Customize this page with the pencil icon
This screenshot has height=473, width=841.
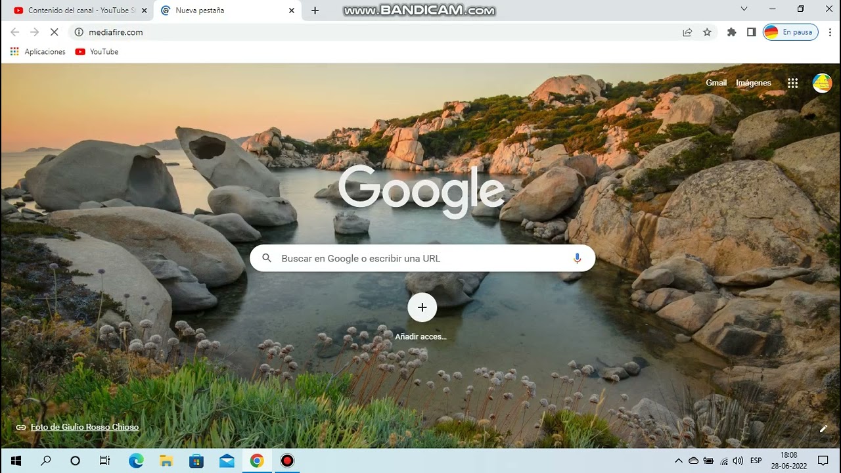823,428
